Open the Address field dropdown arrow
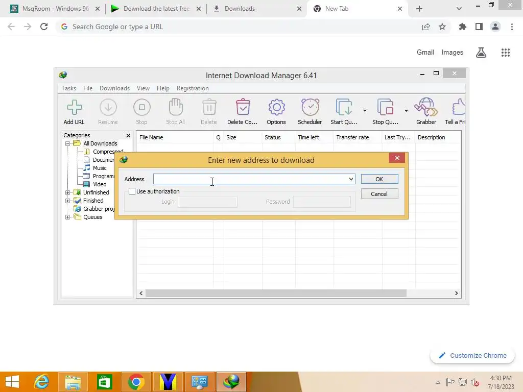This screenshot has width=523, height=392. (x=351, y=179)
